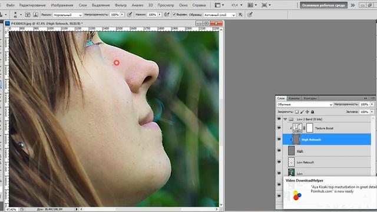The width and height of the screenshot is (377, 212).
Task: Open the Изображение menu
Action: (x=62, y=5)
